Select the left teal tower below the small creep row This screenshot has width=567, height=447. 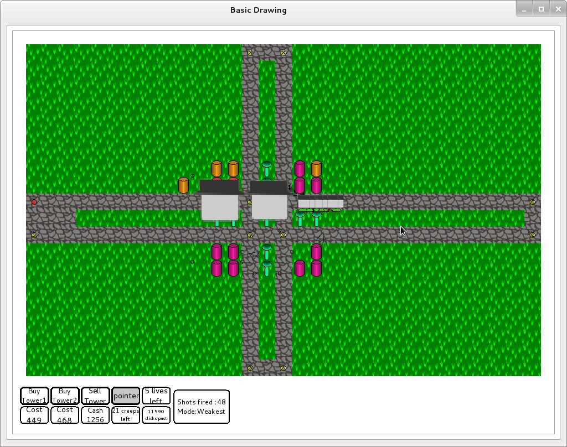[x=300, y=219]
